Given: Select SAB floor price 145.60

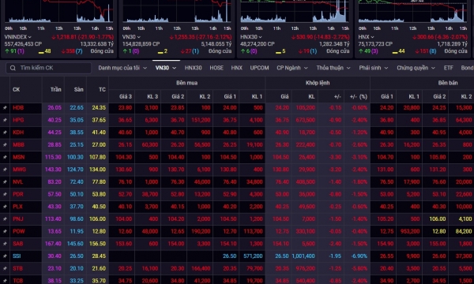Looking at the screenshot, I should [75, 244].
